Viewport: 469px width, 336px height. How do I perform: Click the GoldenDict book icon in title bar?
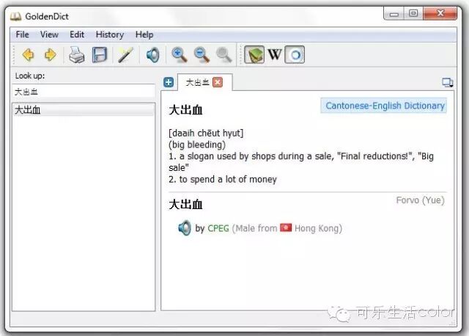click(x=15, y=16)
